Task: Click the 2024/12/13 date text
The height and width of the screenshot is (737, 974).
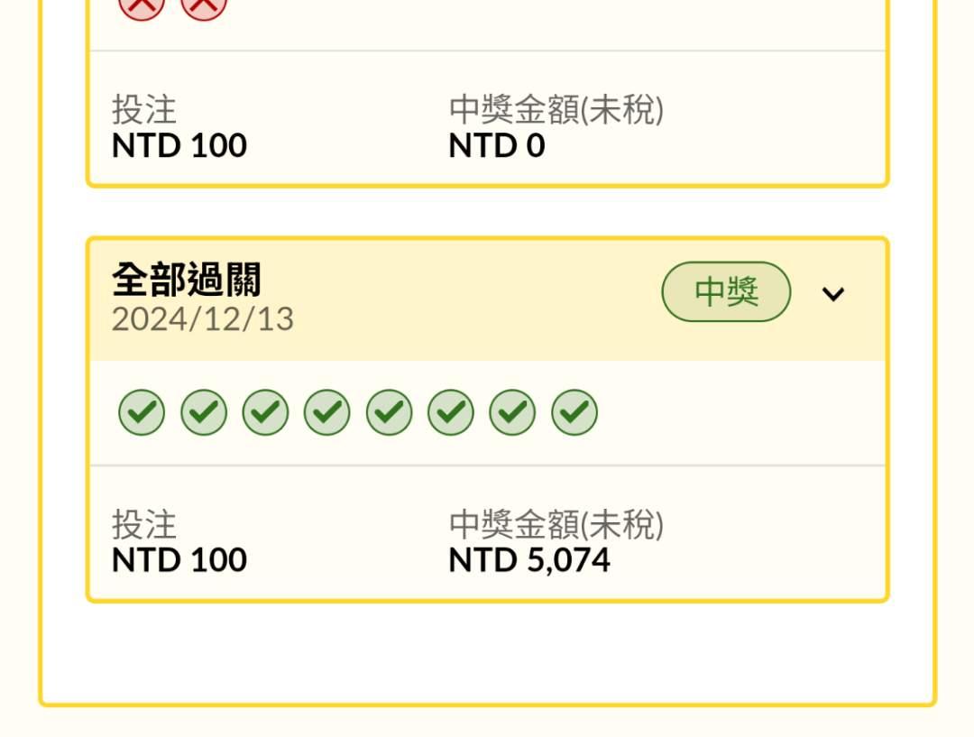Action: point(203,319)
